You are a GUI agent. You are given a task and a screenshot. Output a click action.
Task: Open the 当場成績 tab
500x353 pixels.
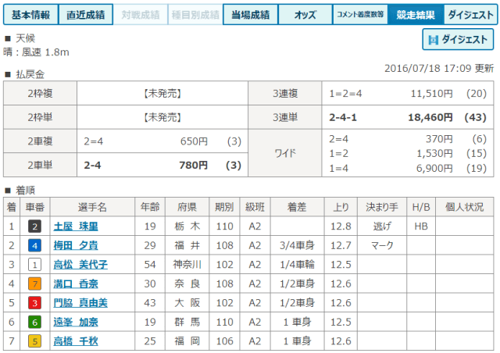(x=250, y=14)
